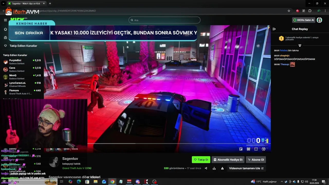Open video player settings gear
This screenshot has height=185, width=329.
(263, 149)
